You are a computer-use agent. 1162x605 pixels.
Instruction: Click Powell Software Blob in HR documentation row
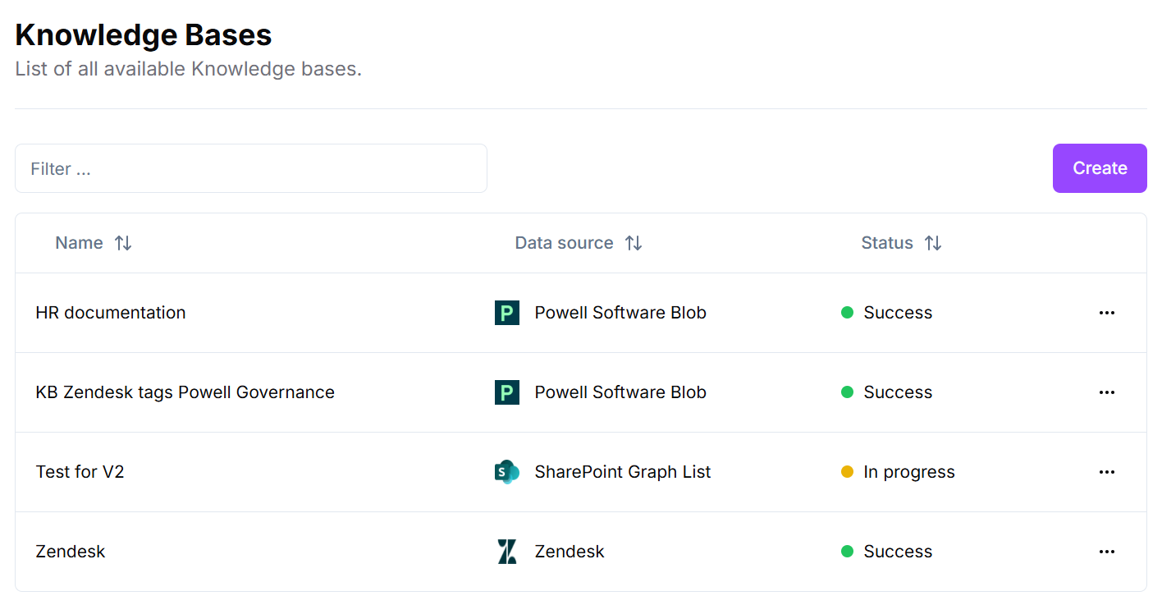[x=620, y=313]
